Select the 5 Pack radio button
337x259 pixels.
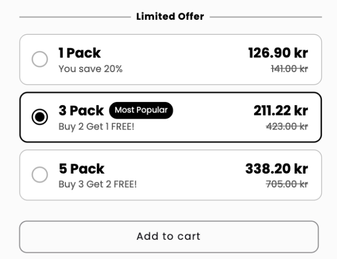[x=40, y=175]
